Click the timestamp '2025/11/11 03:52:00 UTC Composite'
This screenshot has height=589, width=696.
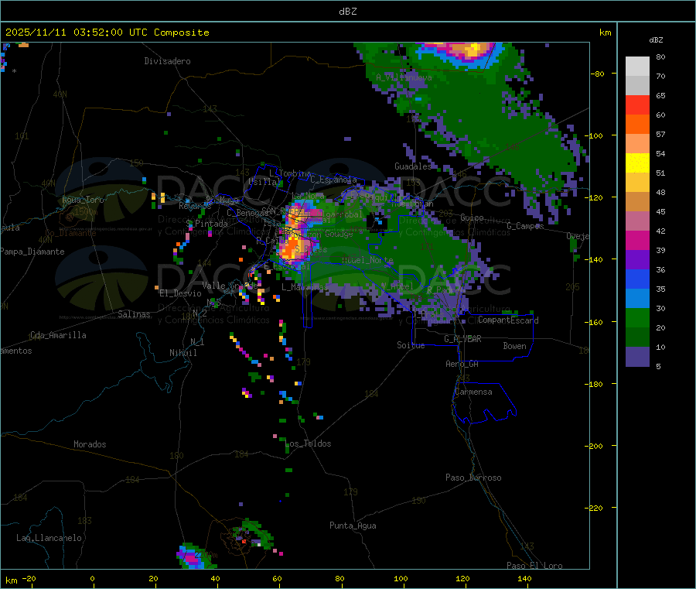[107, 33]
